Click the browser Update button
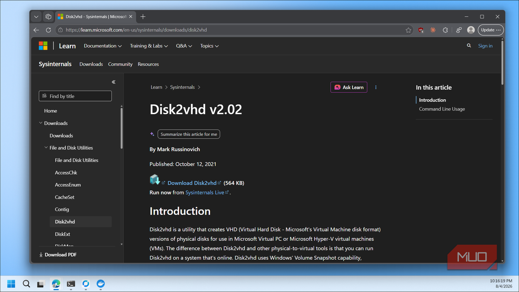Image resolution: width=519 pixels, height=292 pixels. point(491,30)
